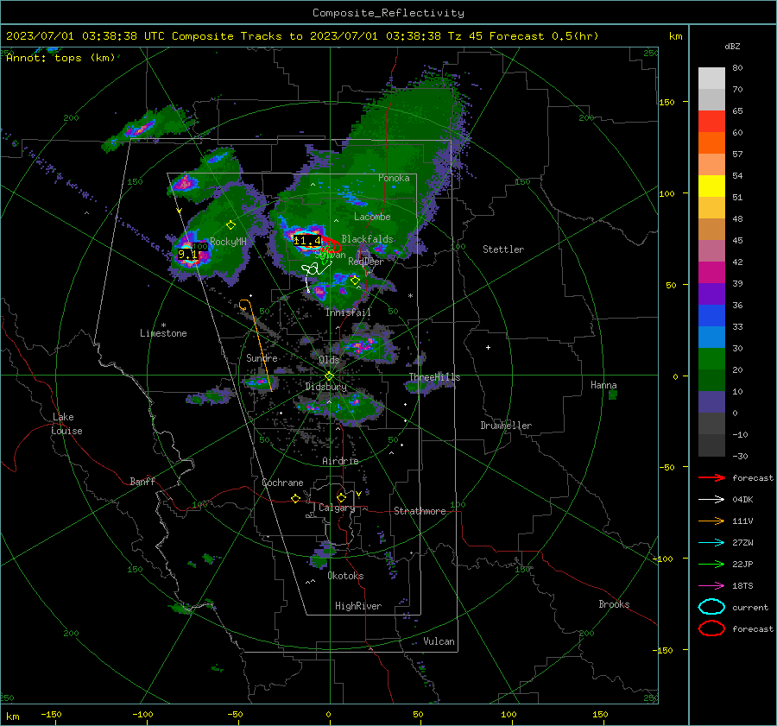Click the -30 value on dBZ scale

(740, 457)
